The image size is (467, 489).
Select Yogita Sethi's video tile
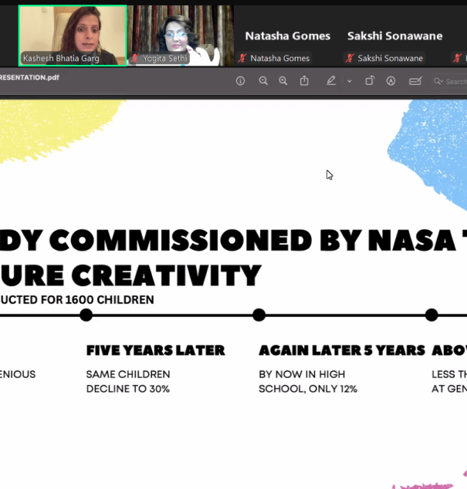(181, 35)
